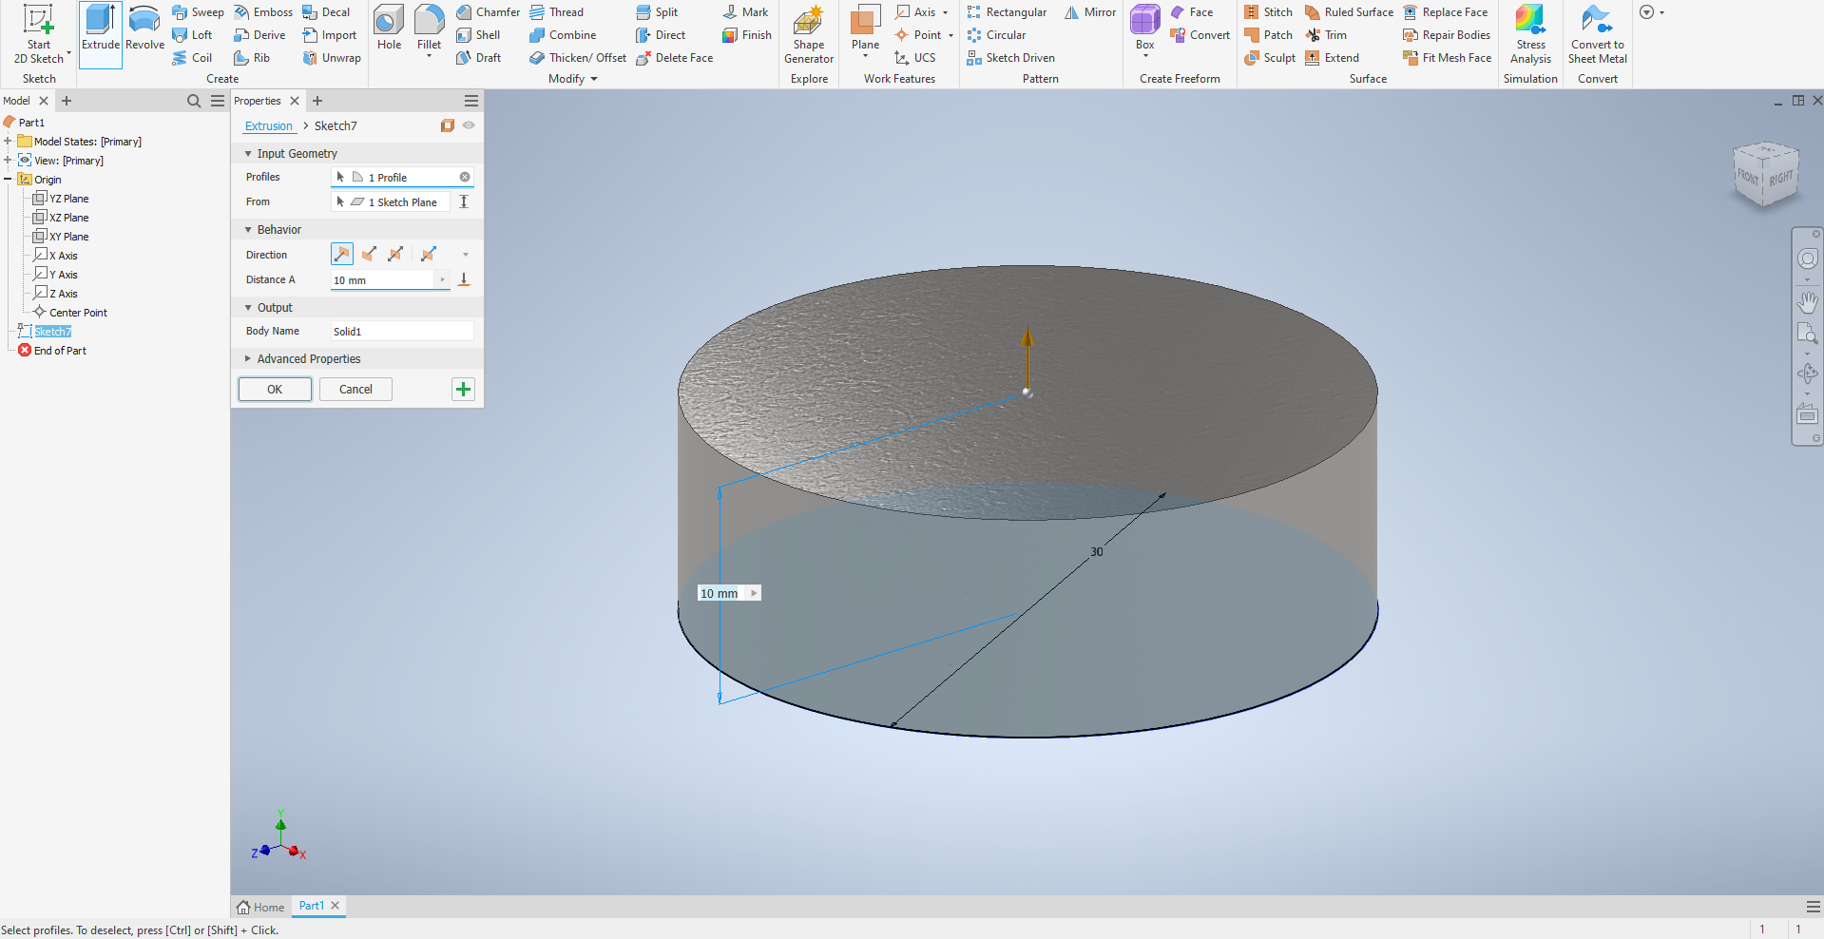Select the Model browser tab
This screenshot has height=939, width=1824.
tap(17, 101)
